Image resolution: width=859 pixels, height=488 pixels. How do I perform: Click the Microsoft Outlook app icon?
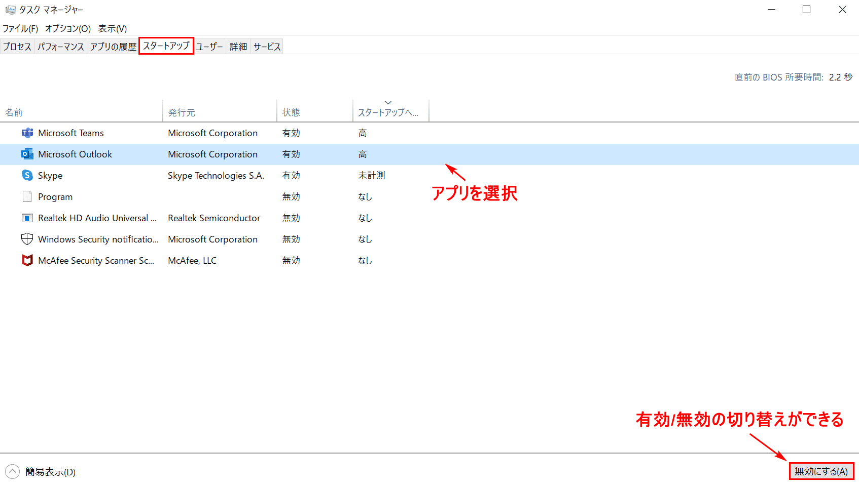coord(27,154)
